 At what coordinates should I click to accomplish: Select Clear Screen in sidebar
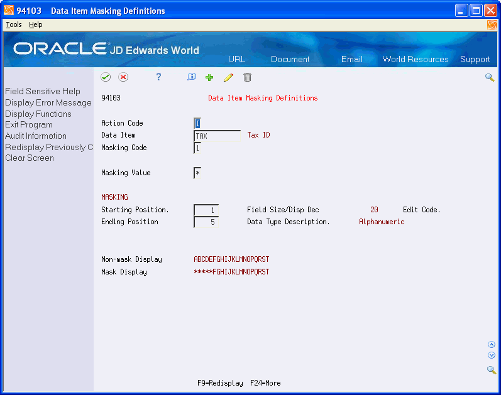[x=30, y=158]
